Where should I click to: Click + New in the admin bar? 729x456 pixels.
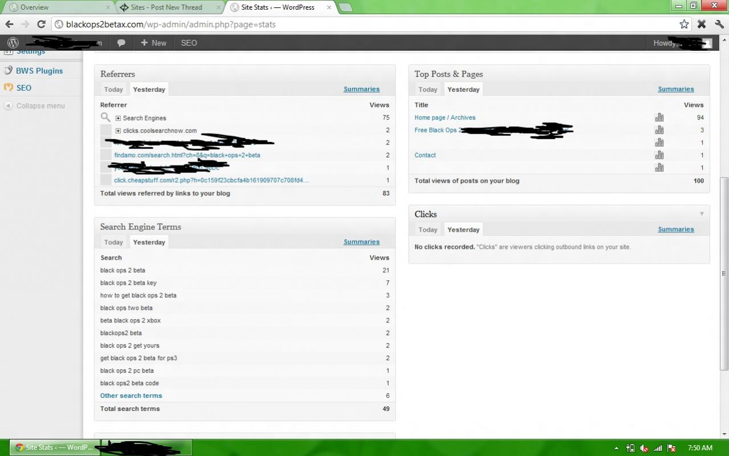153,43
